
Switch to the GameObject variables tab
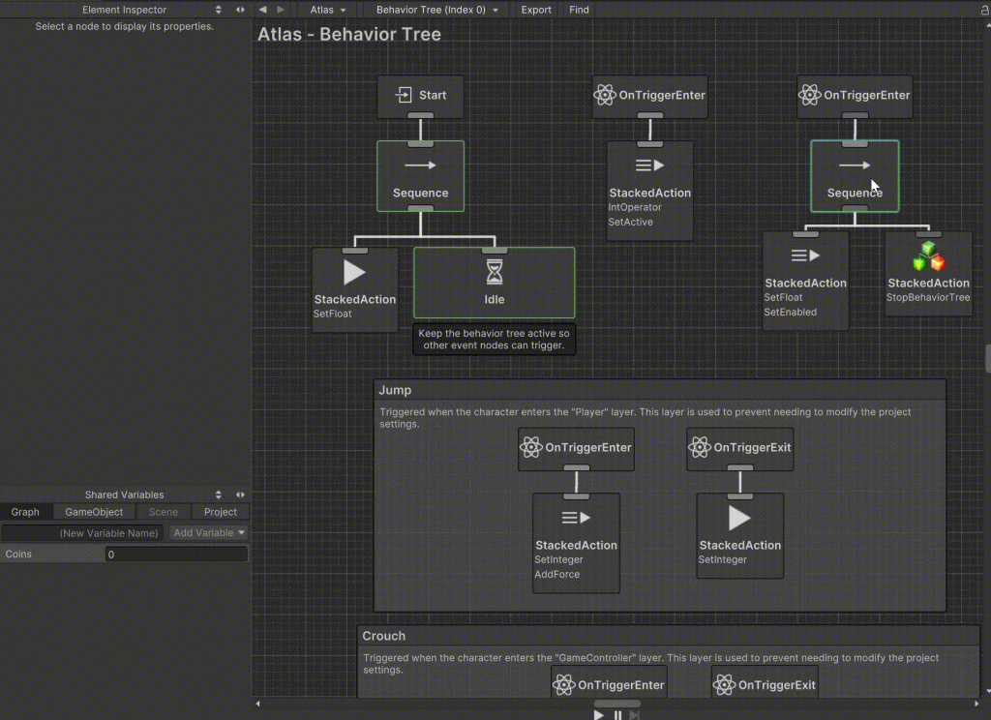[94, 512]
